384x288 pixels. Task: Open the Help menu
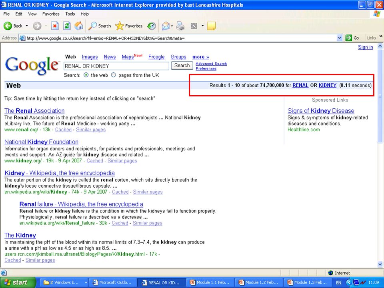(84, 14)
